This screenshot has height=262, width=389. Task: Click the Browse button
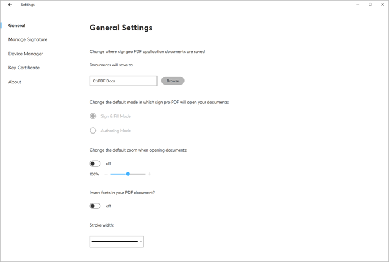(x=173, y=81)
